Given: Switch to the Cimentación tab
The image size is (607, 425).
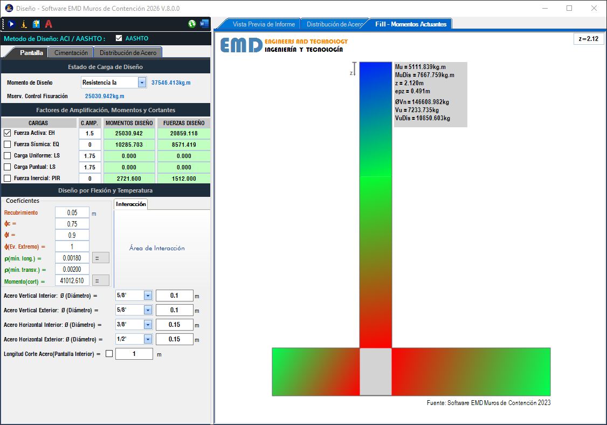Looking at the screenshot, I should [x=71, y=53].
